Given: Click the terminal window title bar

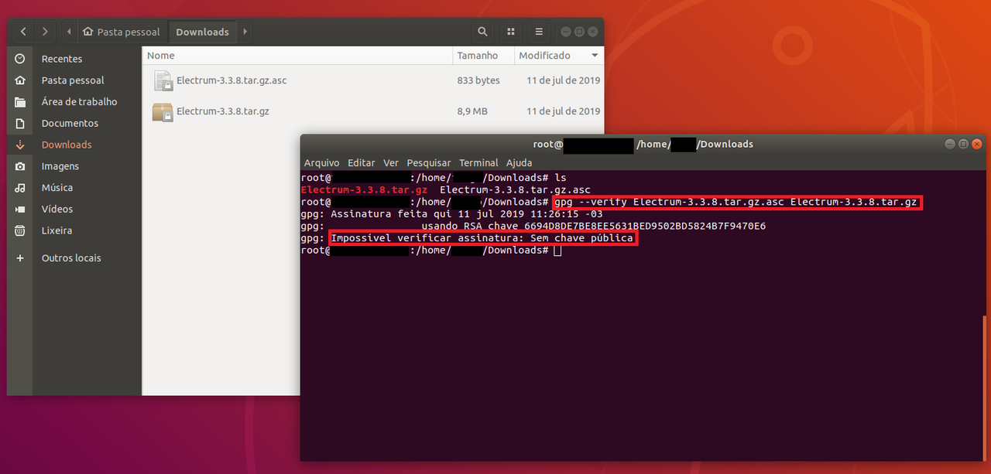Looking at the screenshot, I should click(x=643, y=144).
